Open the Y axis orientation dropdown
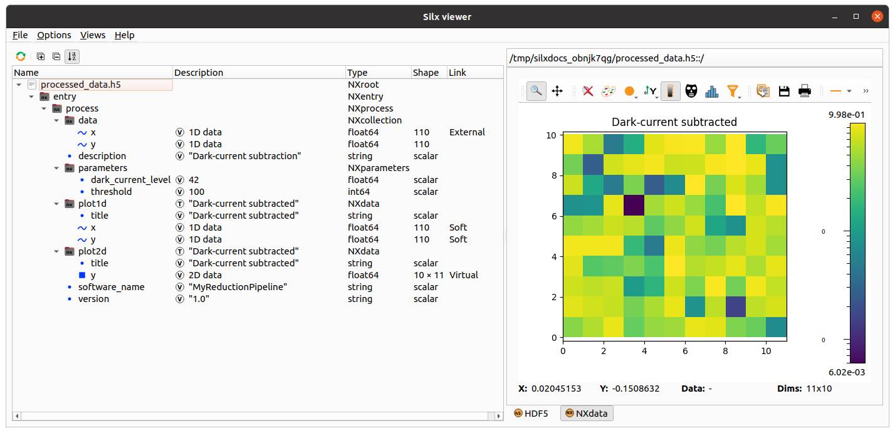This screenshot has height=433, width=895. (x=651, y=91)
